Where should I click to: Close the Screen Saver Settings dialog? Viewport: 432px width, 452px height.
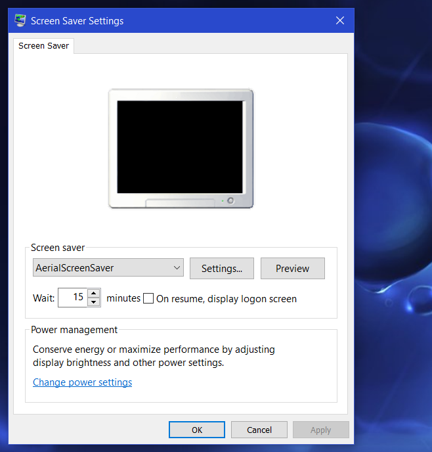pyautogui.click(x=340, y=20)
